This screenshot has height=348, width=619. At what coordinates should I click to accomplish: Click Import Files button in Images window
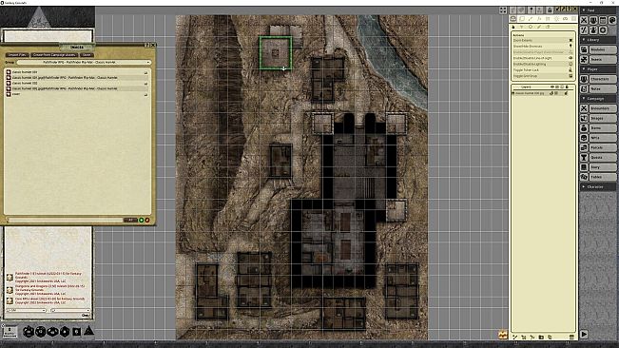[x=17, y=55]
